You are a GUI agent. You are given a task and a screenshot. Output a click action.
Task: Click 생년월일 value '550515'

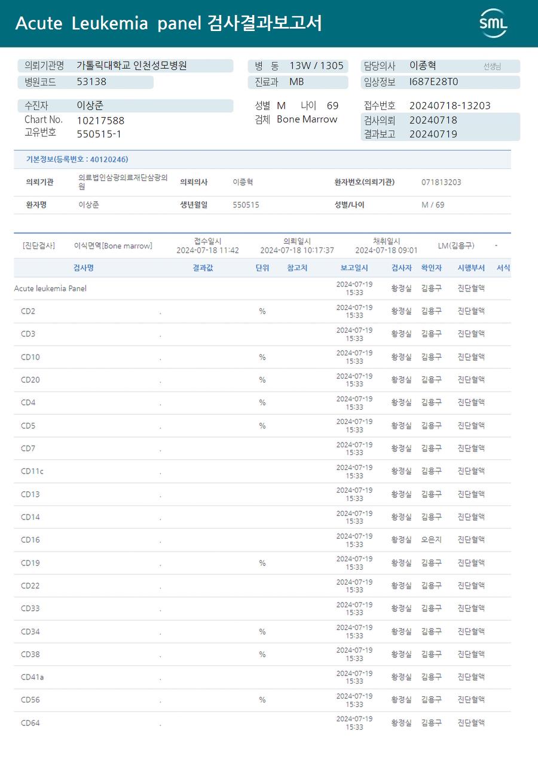[x=246, y=205]
